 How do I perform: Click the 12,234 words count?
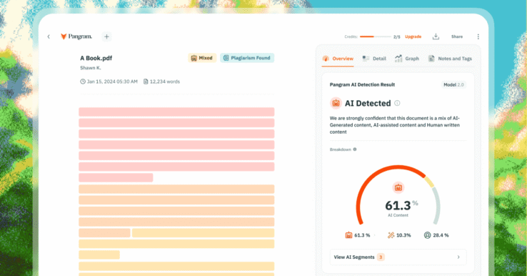(165, 82)
